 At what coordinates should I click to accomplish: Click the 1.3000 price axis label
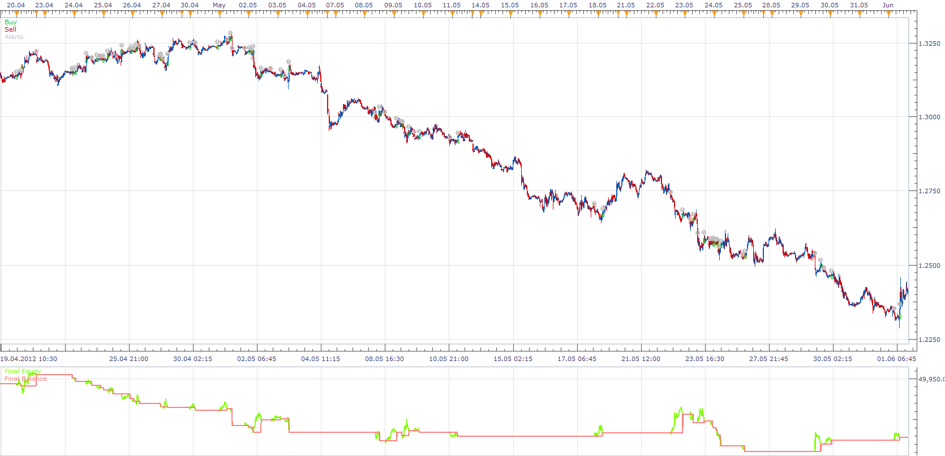929,117
